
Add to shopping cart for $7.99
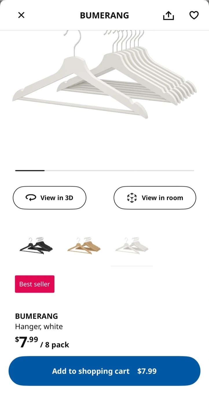(x=104, y=371)
